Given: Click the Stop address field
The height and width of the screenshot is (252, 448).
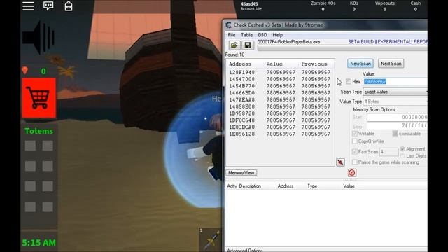Looking at the screenshot, I should pyautogui.click(x=397, y=126).
